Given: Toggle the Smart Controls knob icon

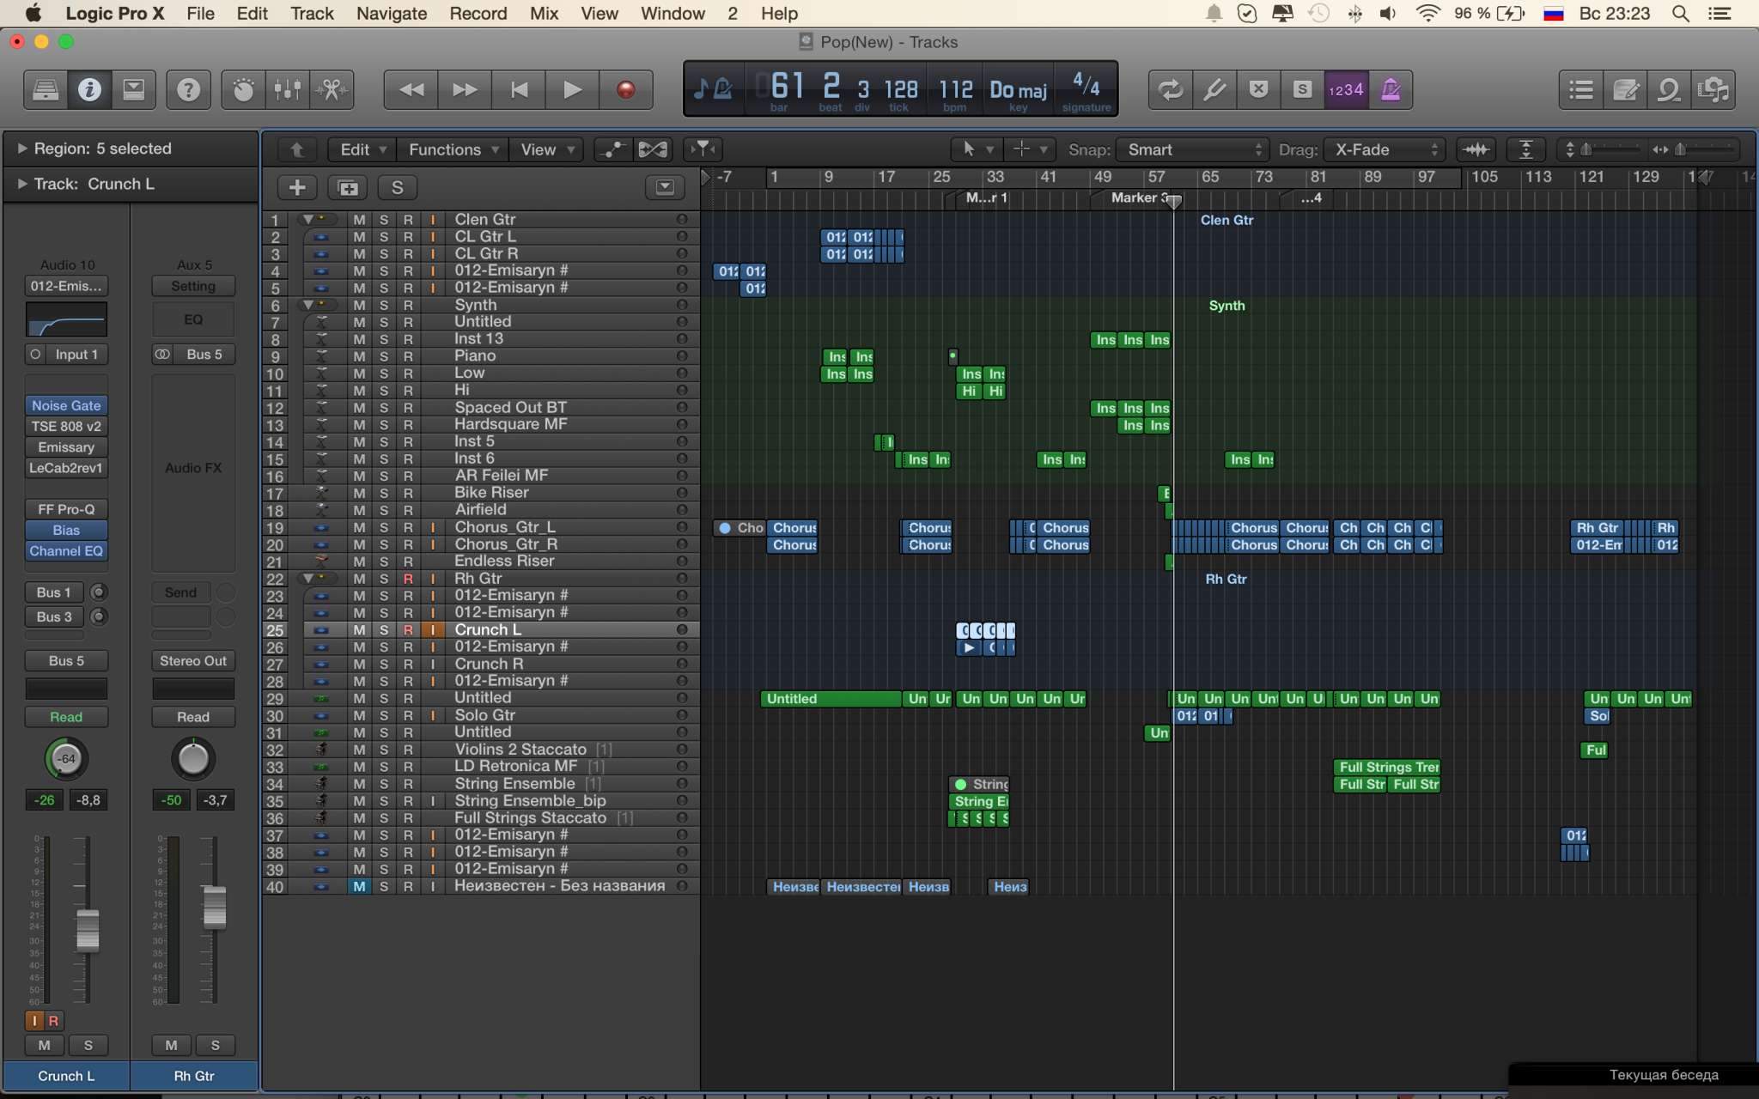Looking at the screenshot, I should tap(243, 89).
